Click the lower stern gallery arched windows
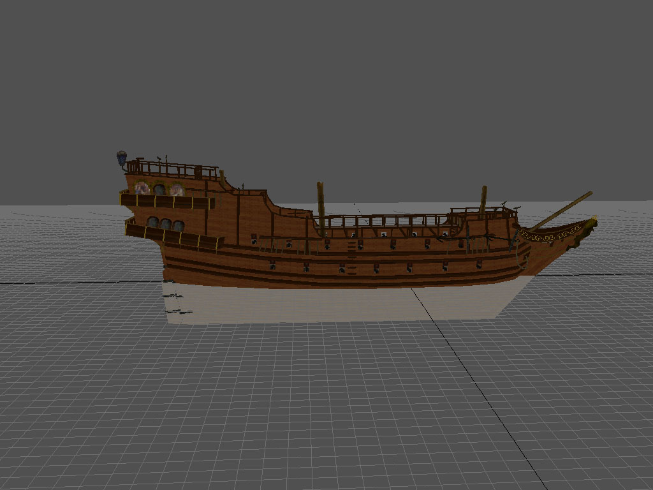Image resolution: width=653 pixels, height=490 pixels. tap(166, 224)
